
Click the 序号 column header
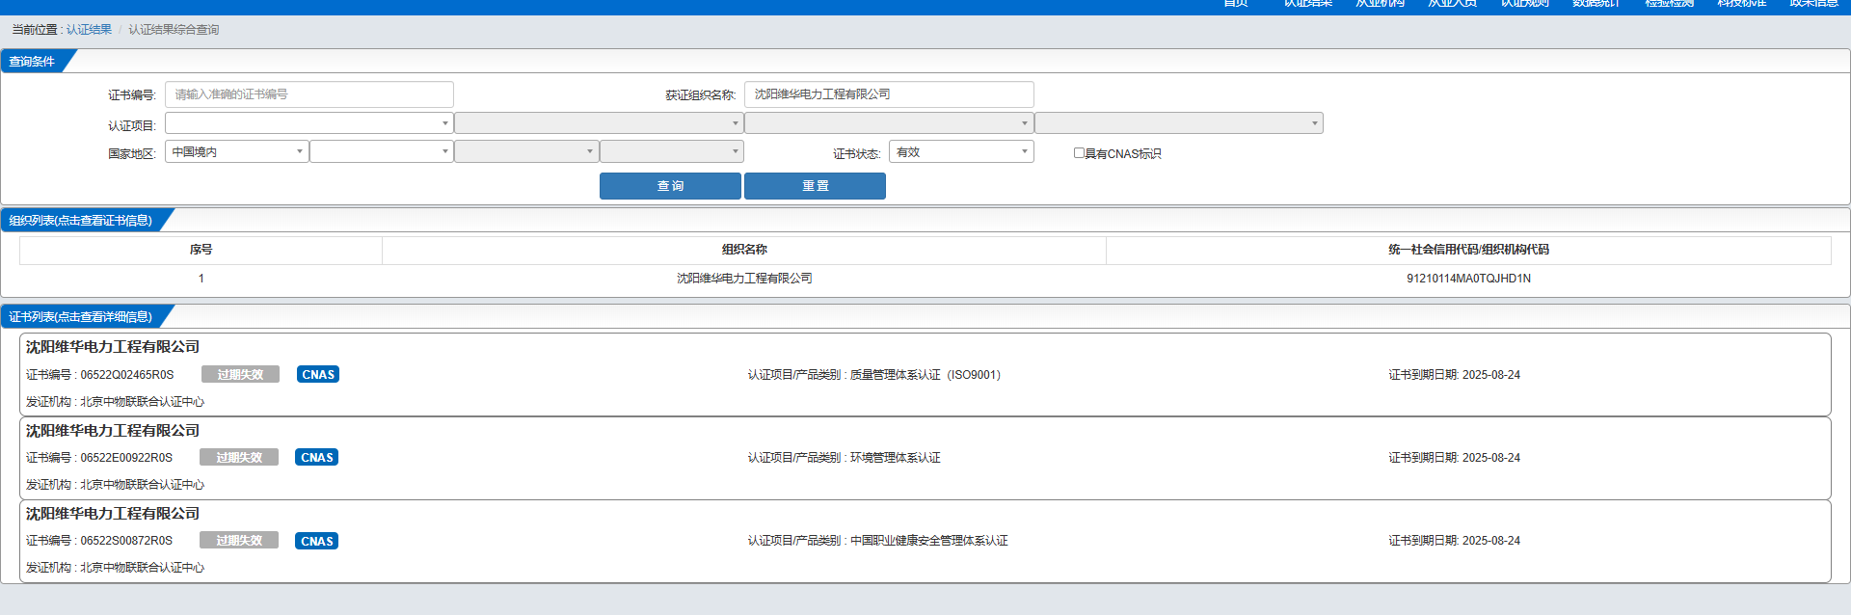tap(201, 250)
